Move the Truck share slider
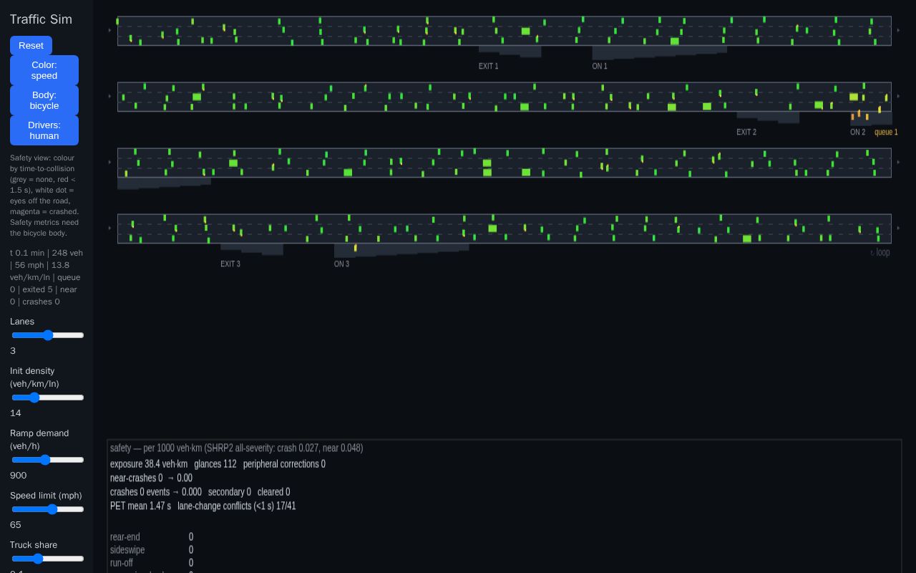The height and width of the screenshot is (573, 916). pyautogui.click(x=48, y=559)
